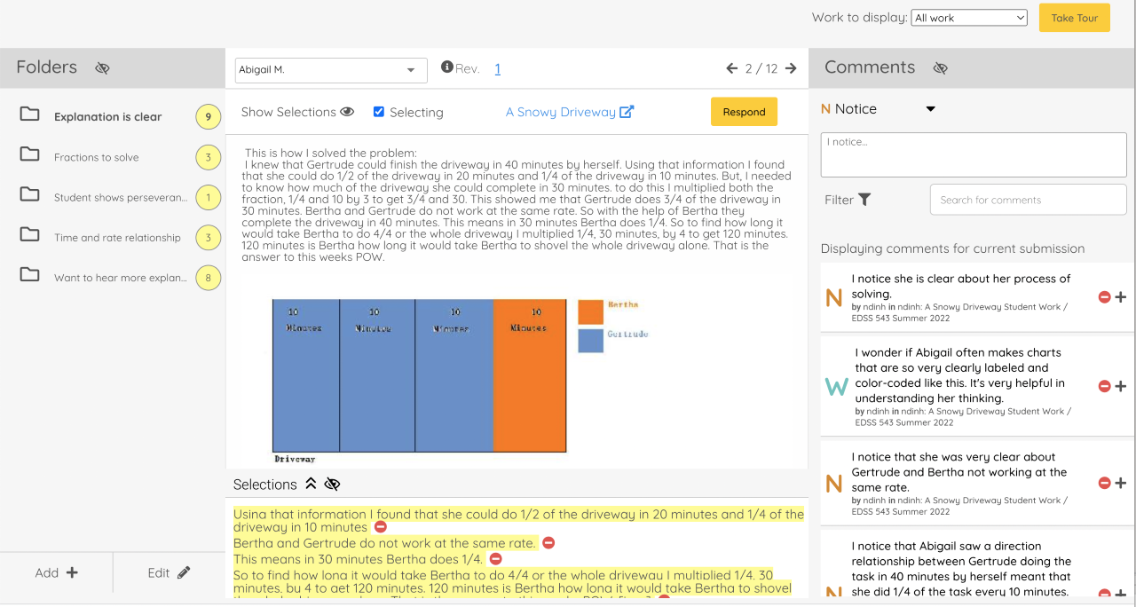Screen dimensions: 1136x607
Task: Click the Search for comments field
Action: 1028,200
